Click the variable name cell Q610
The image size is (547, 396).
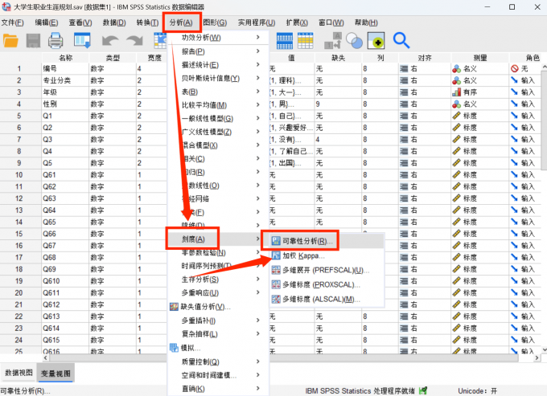[65, 281]
